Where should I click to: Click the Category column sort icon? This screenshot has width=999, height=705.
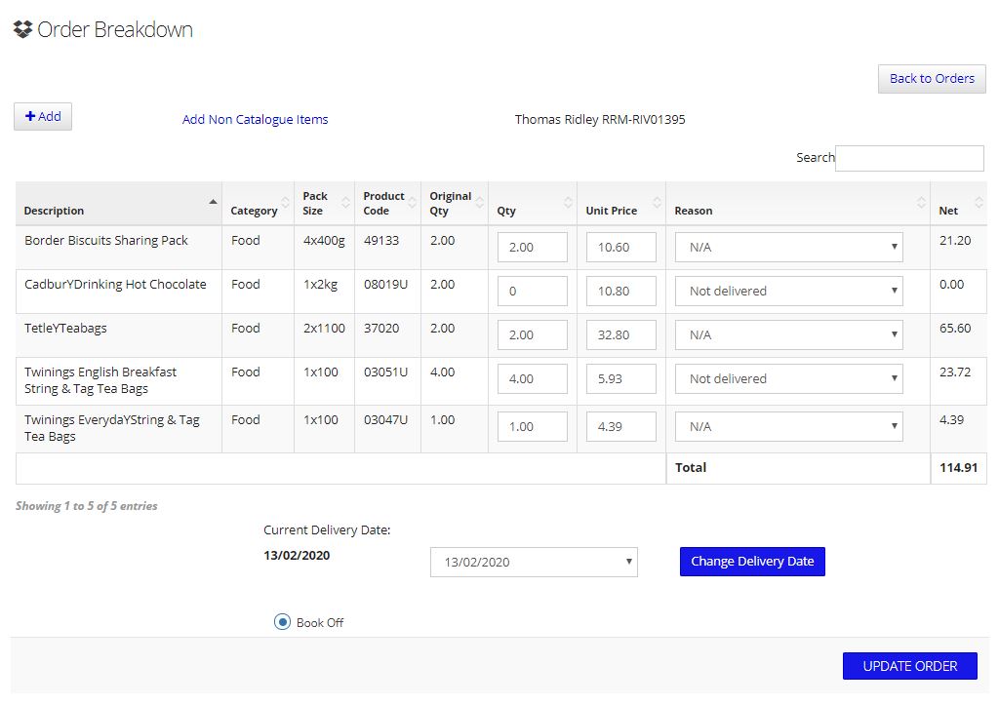[285, 203]
